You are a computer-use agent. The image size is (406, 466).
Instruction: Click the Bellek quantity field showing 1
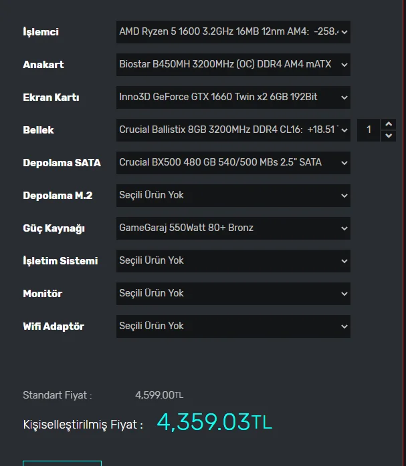(369, 130)
